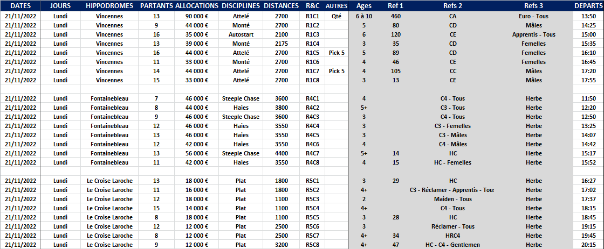Select race code R5C5

[x=312, y=217]
